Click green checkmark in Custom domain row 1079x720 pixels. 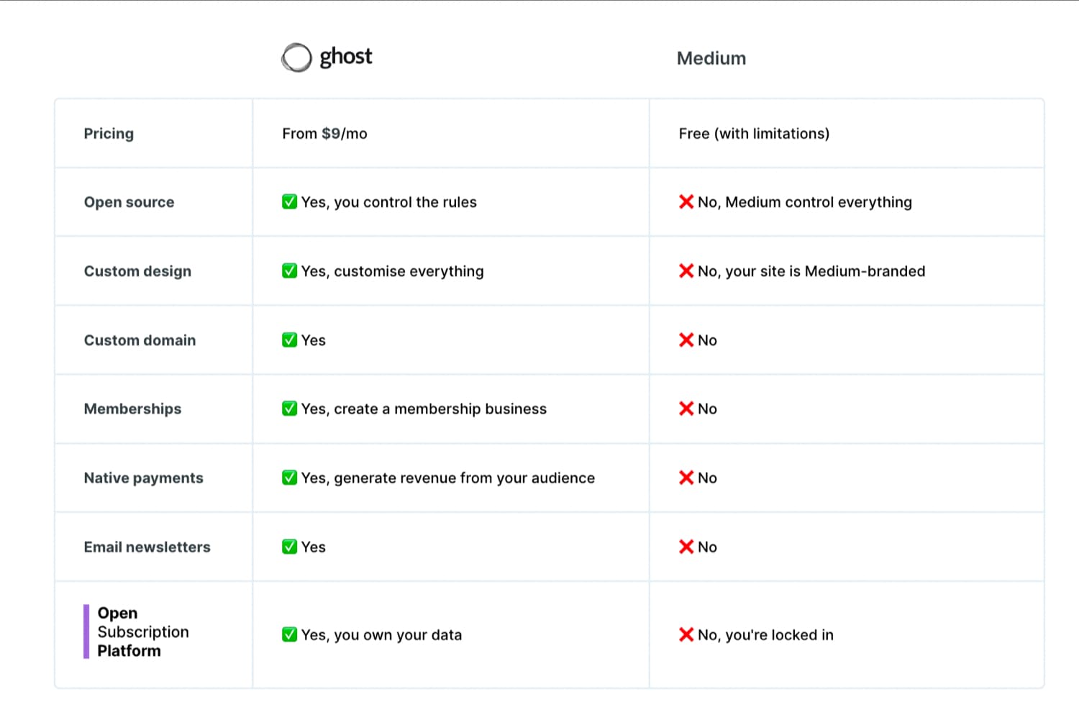290,340
